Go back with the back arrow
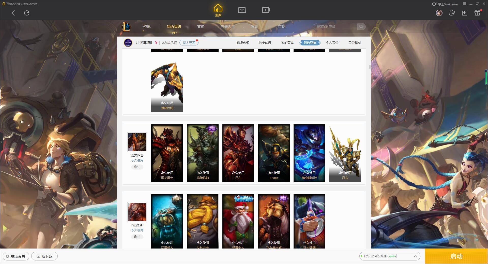Screen dimensions: 488x264 coord(13,13)
